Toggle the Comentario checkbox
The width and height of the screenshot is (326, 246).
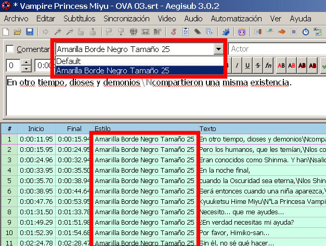[x=10, y=49]
